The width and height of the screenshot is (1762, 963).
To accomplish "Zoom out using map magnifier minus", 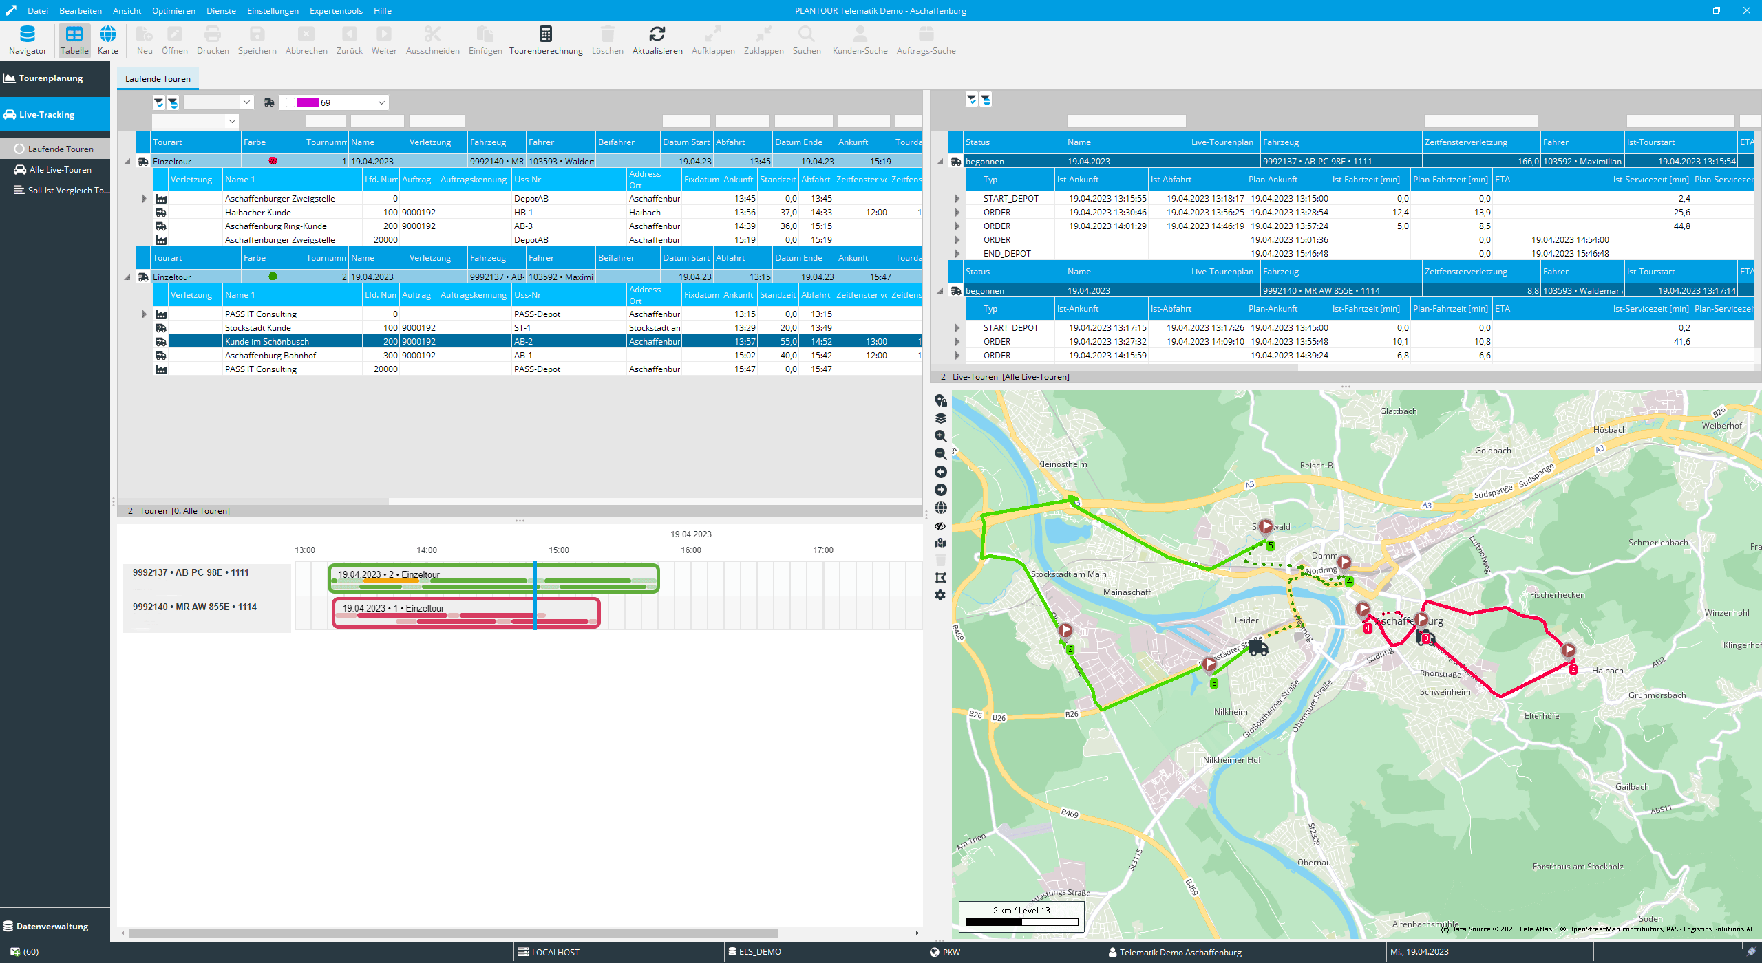I will coord(941,454).
